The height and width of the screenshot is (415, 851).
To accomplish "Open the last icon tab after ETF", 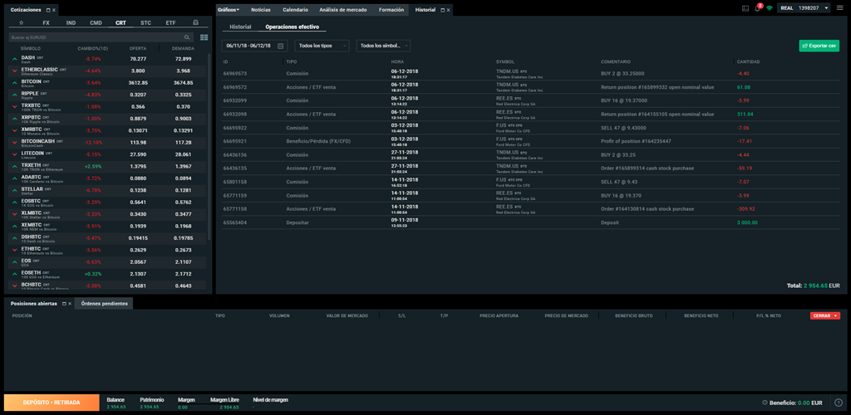I will 196,22.
